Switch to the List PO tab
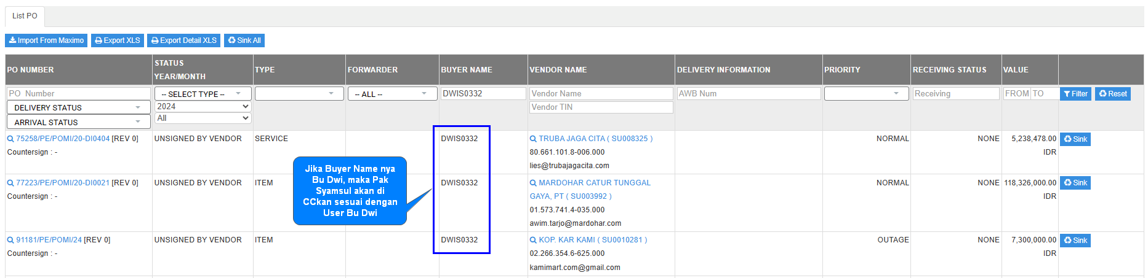Viewport: 1148px width, 278px height. click(x=25, y=16)
